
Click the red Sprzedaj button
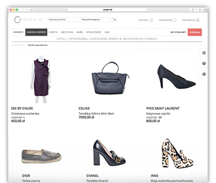click(x=195, y=32)
